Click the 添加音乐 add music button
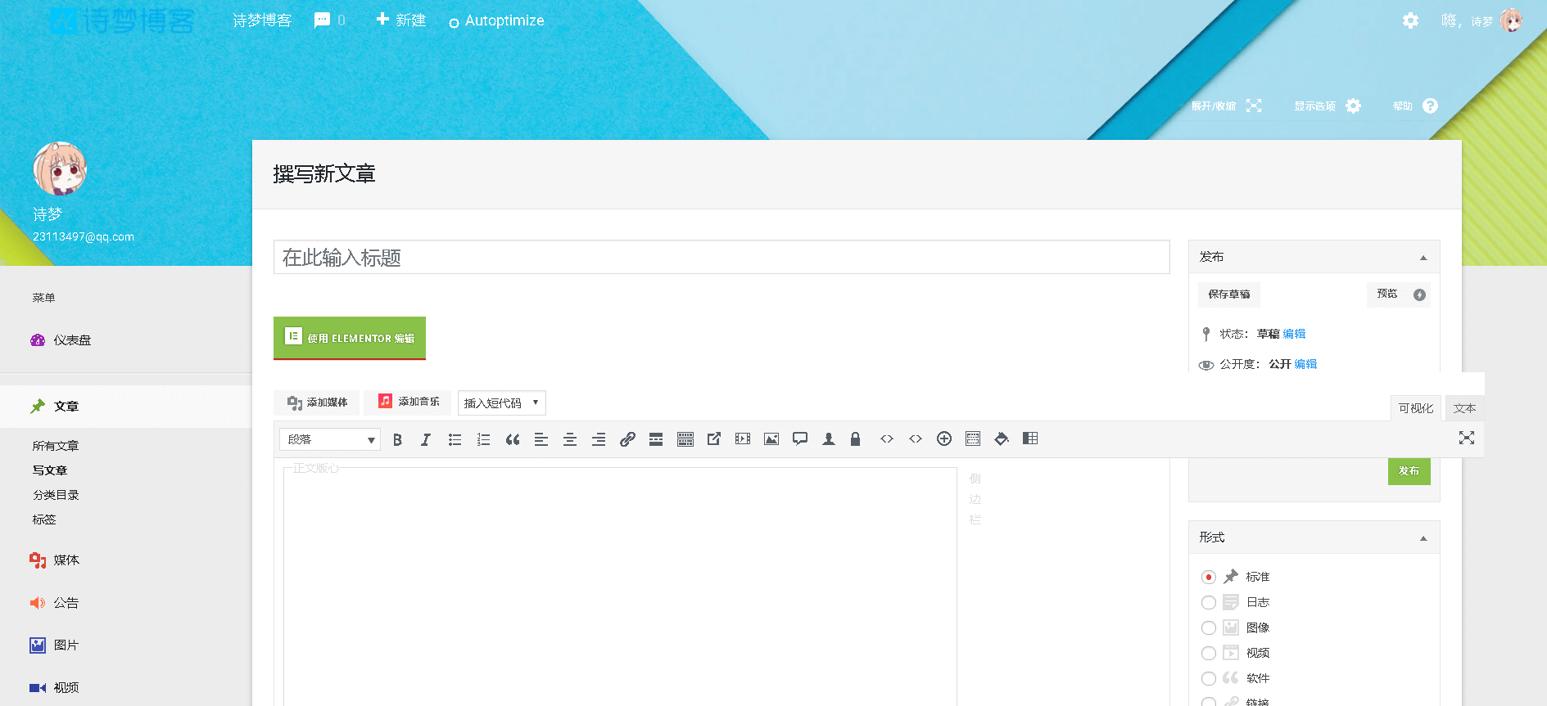This screenshot has height=706, width=1547. 408,402
